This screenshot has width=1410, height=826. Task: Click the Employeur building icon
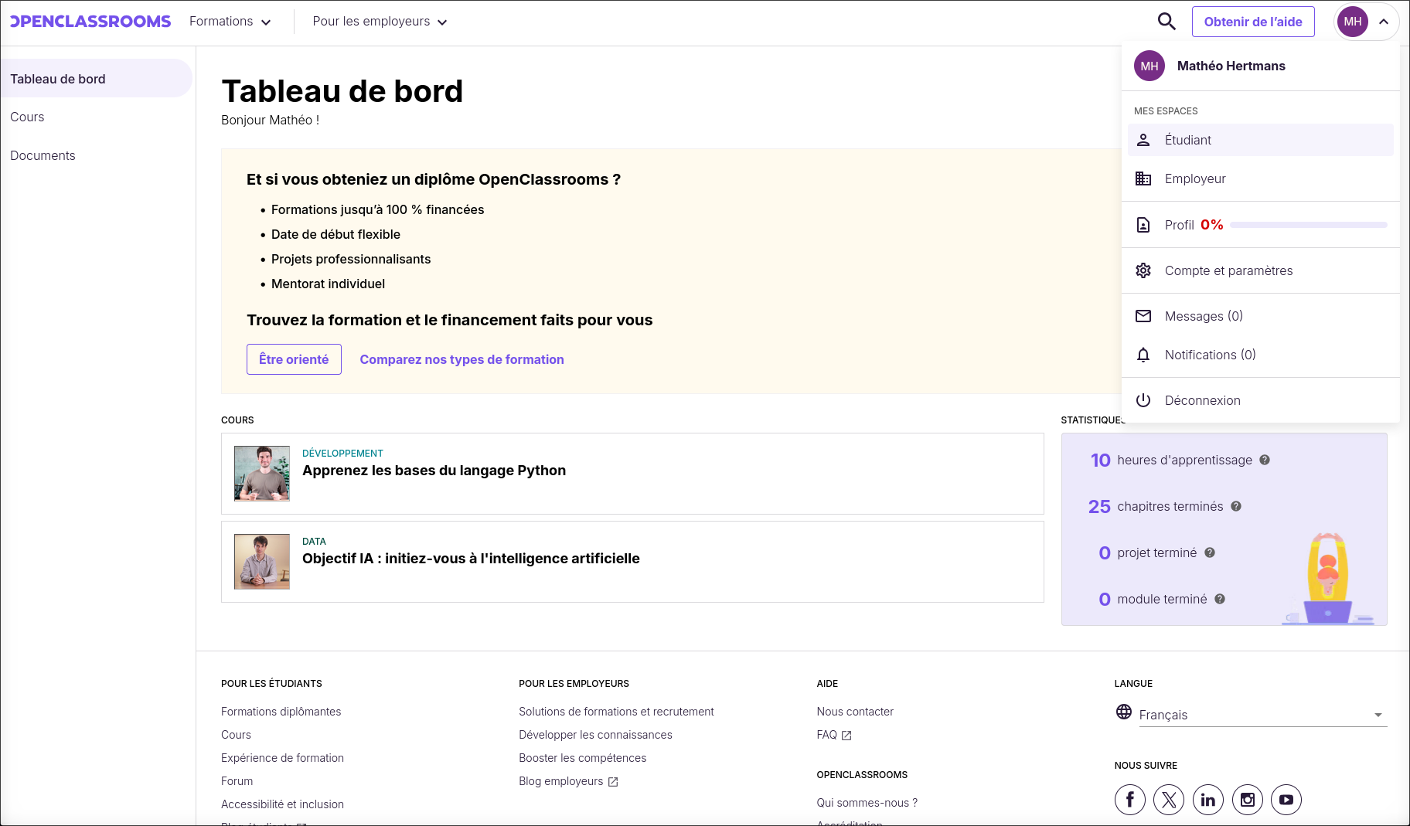[x=1143, y=178]
